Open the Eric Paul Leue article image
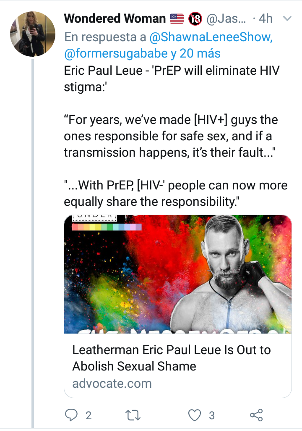Viewport: 302px width, 431px height. point(177,274)
